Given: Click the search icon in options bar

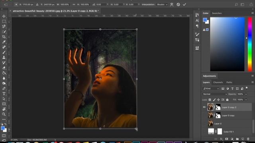Looking at the screenshot, I should point(236,4).
